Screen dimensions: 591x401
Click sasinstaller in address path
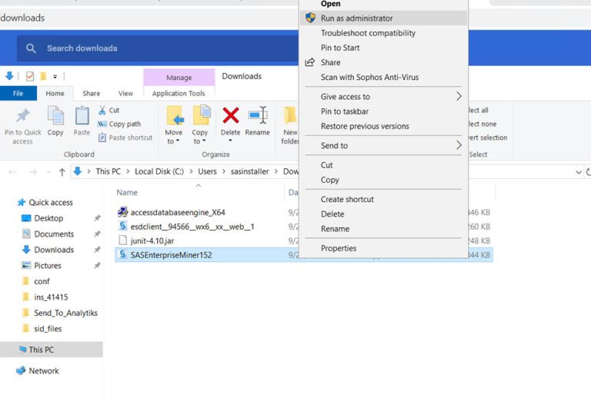point(249,171)
